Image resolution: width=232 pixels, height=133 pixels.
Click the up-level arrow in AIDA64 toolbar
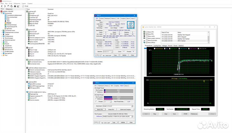coord(8,6)
